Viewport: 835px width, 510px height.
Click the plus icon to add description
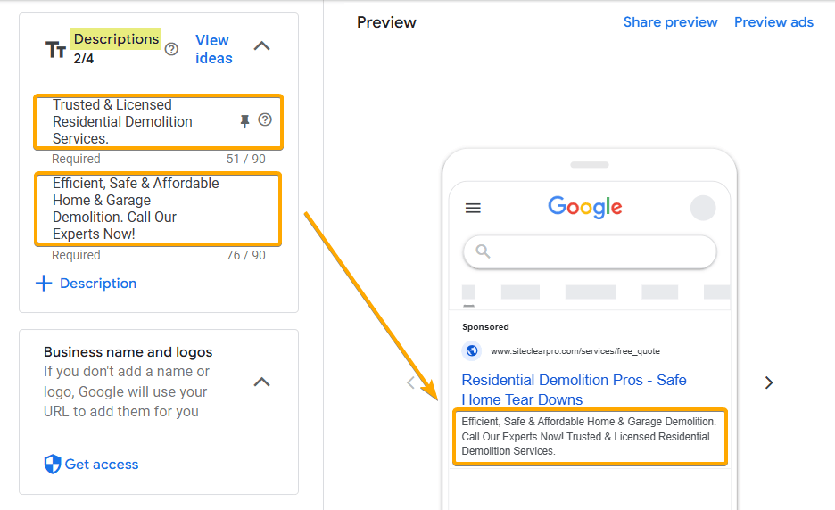pyautogui.click(x=44, y=284)
